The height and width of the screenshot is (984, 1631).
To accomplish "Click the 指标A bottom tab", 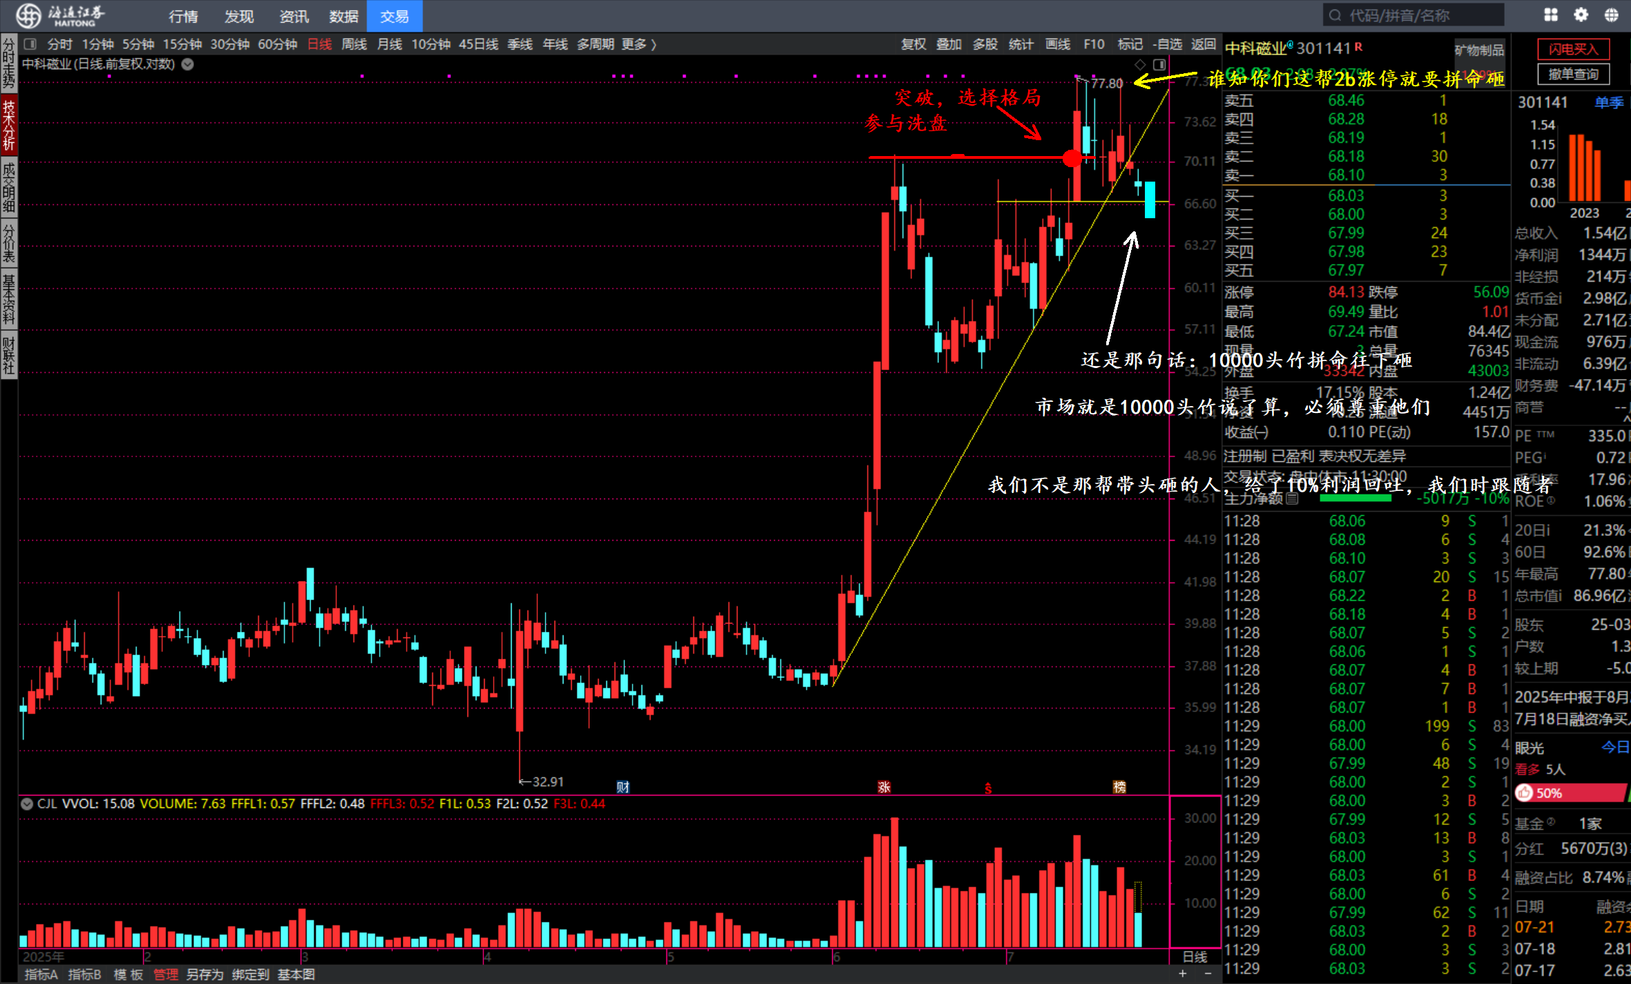I will pyautogui.click(x=41, y=974).
